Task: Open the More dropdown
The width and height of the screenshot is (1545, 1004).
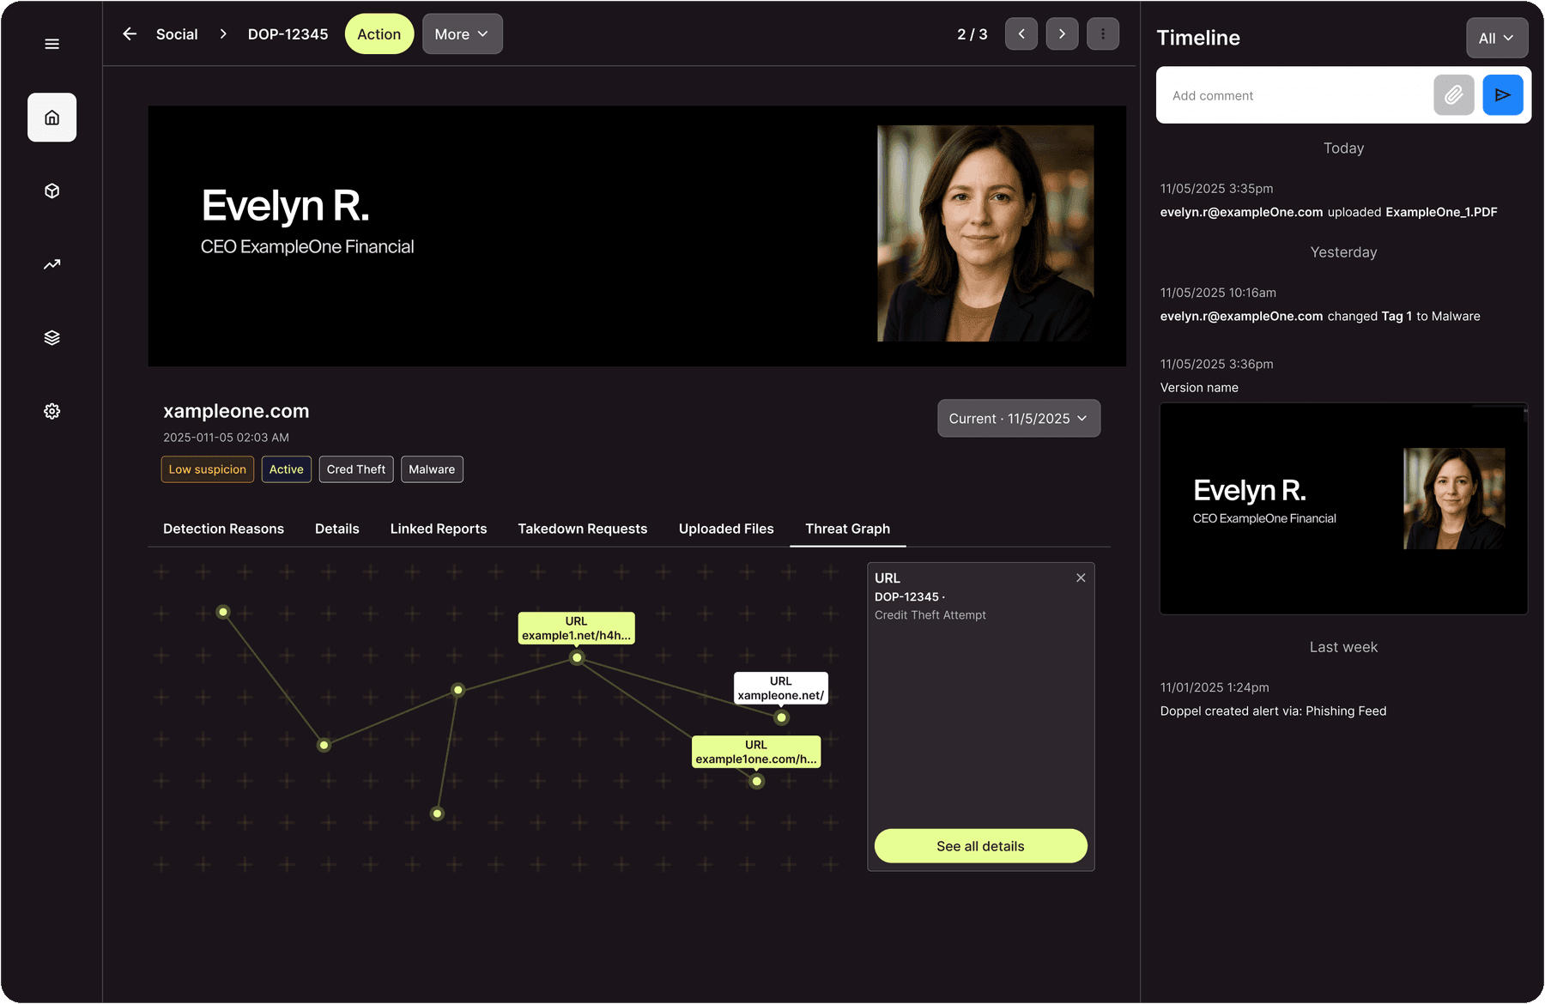Action: tap(462, 33)
